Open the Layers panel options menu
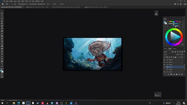The height and width of the screenshot is (105, 187). click(x=184, y=49)
